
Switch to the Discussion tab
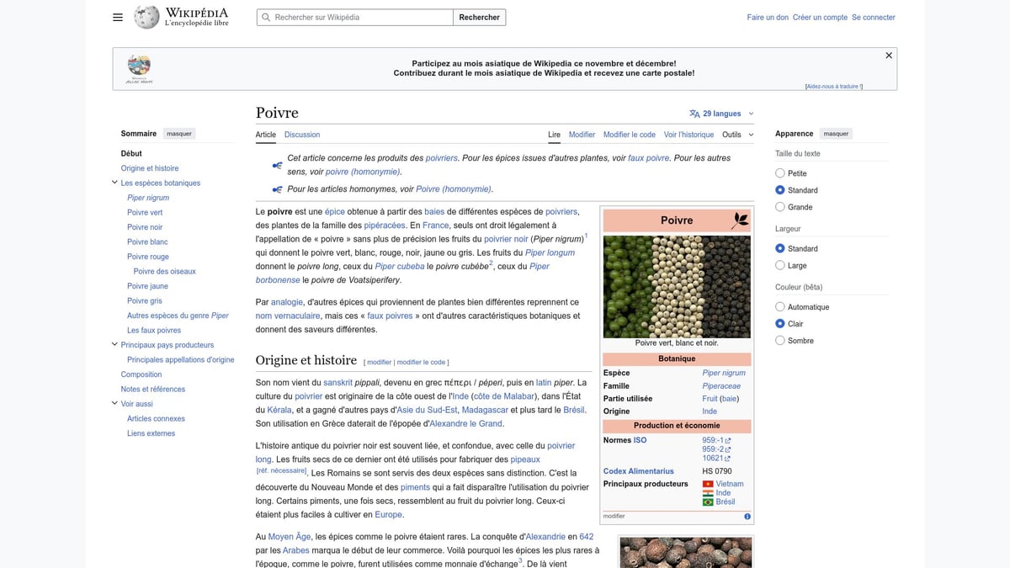click(302, 135)
